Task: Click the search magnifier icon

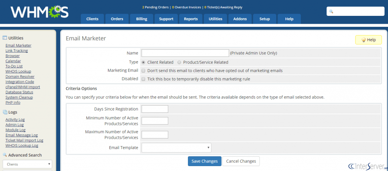Action: tap(331, 12)
